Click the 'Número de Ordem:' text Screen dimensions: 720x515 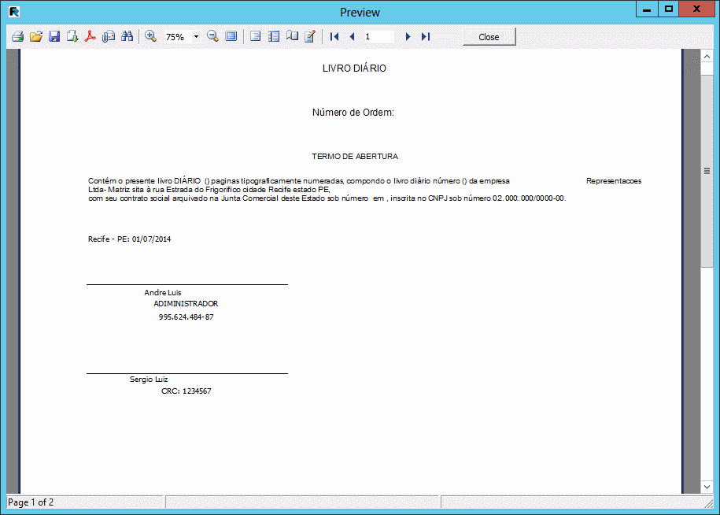(x=353, y=112)
